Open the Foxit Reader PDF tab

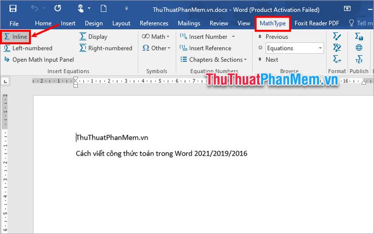click(x=317, y=23)
